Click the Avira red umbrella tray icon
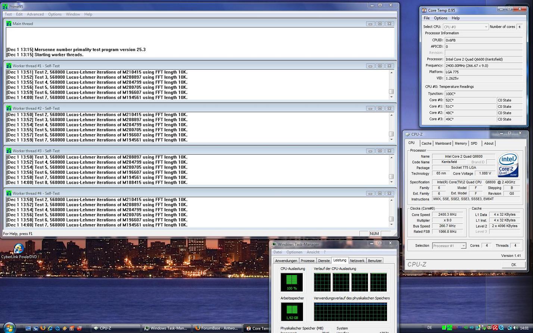Viewport: 533px width, 333px height. click(x=495, y=328)
